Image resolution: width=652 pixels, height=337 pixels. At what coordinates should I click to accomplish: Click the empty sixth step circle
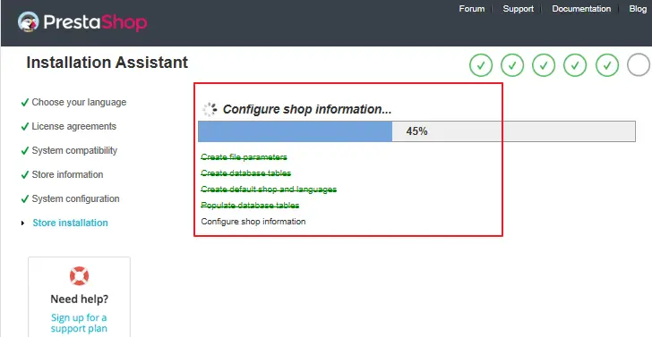click(639, 65)
